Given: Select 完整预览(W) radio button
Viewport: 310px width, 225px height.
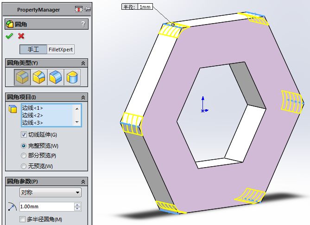Looking at the screenshot, I should (x=24, y=146).
